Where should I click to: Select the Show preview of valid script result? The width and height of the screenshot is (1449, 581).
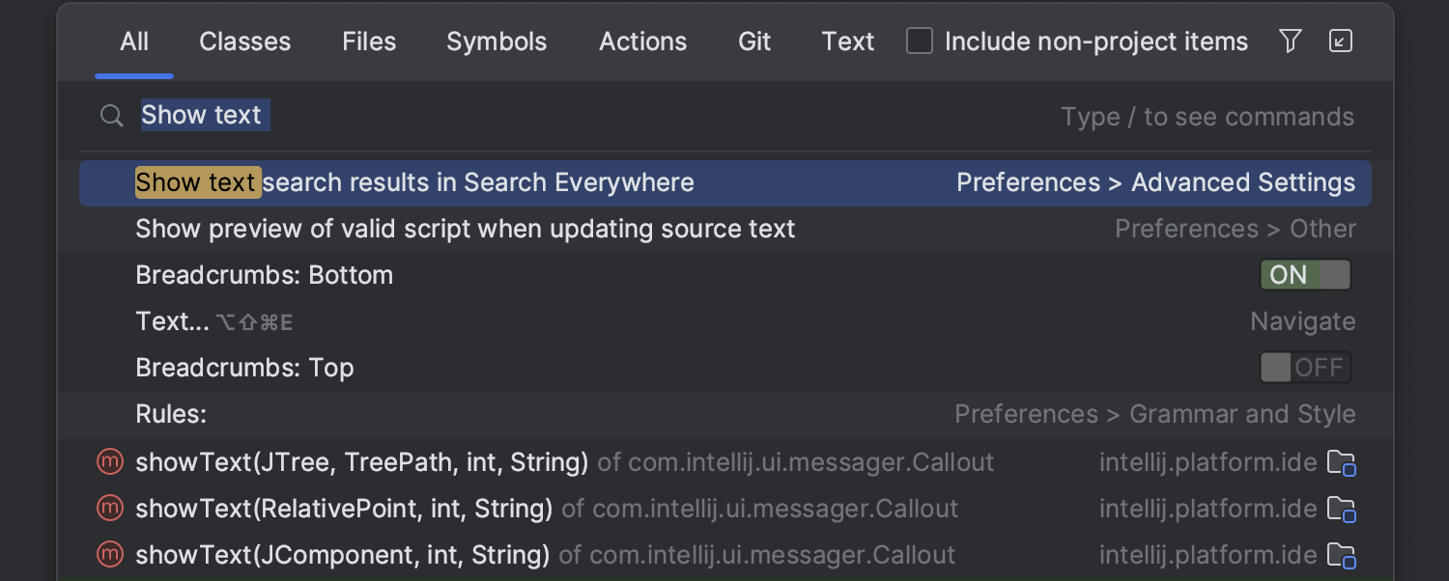pyautogui.click(x=466, y=228)
